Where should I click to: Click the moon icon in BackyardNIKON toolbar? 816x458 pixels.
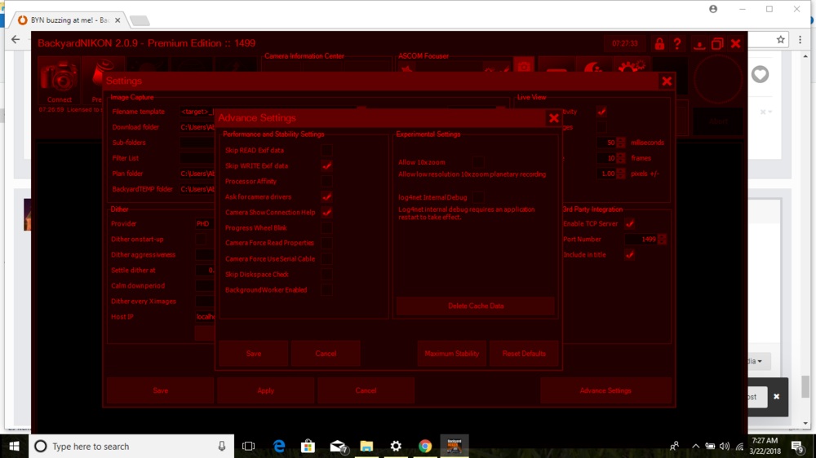pyautogui.click(x=594, y=68)
